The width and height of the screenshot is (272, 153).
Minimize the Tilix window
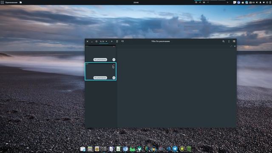(92, 42)
